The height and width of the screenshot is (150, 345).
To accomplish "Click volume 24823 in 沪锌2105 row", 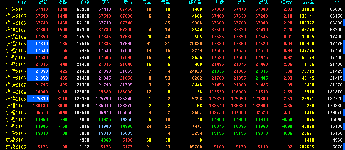I will click(196, 71).
